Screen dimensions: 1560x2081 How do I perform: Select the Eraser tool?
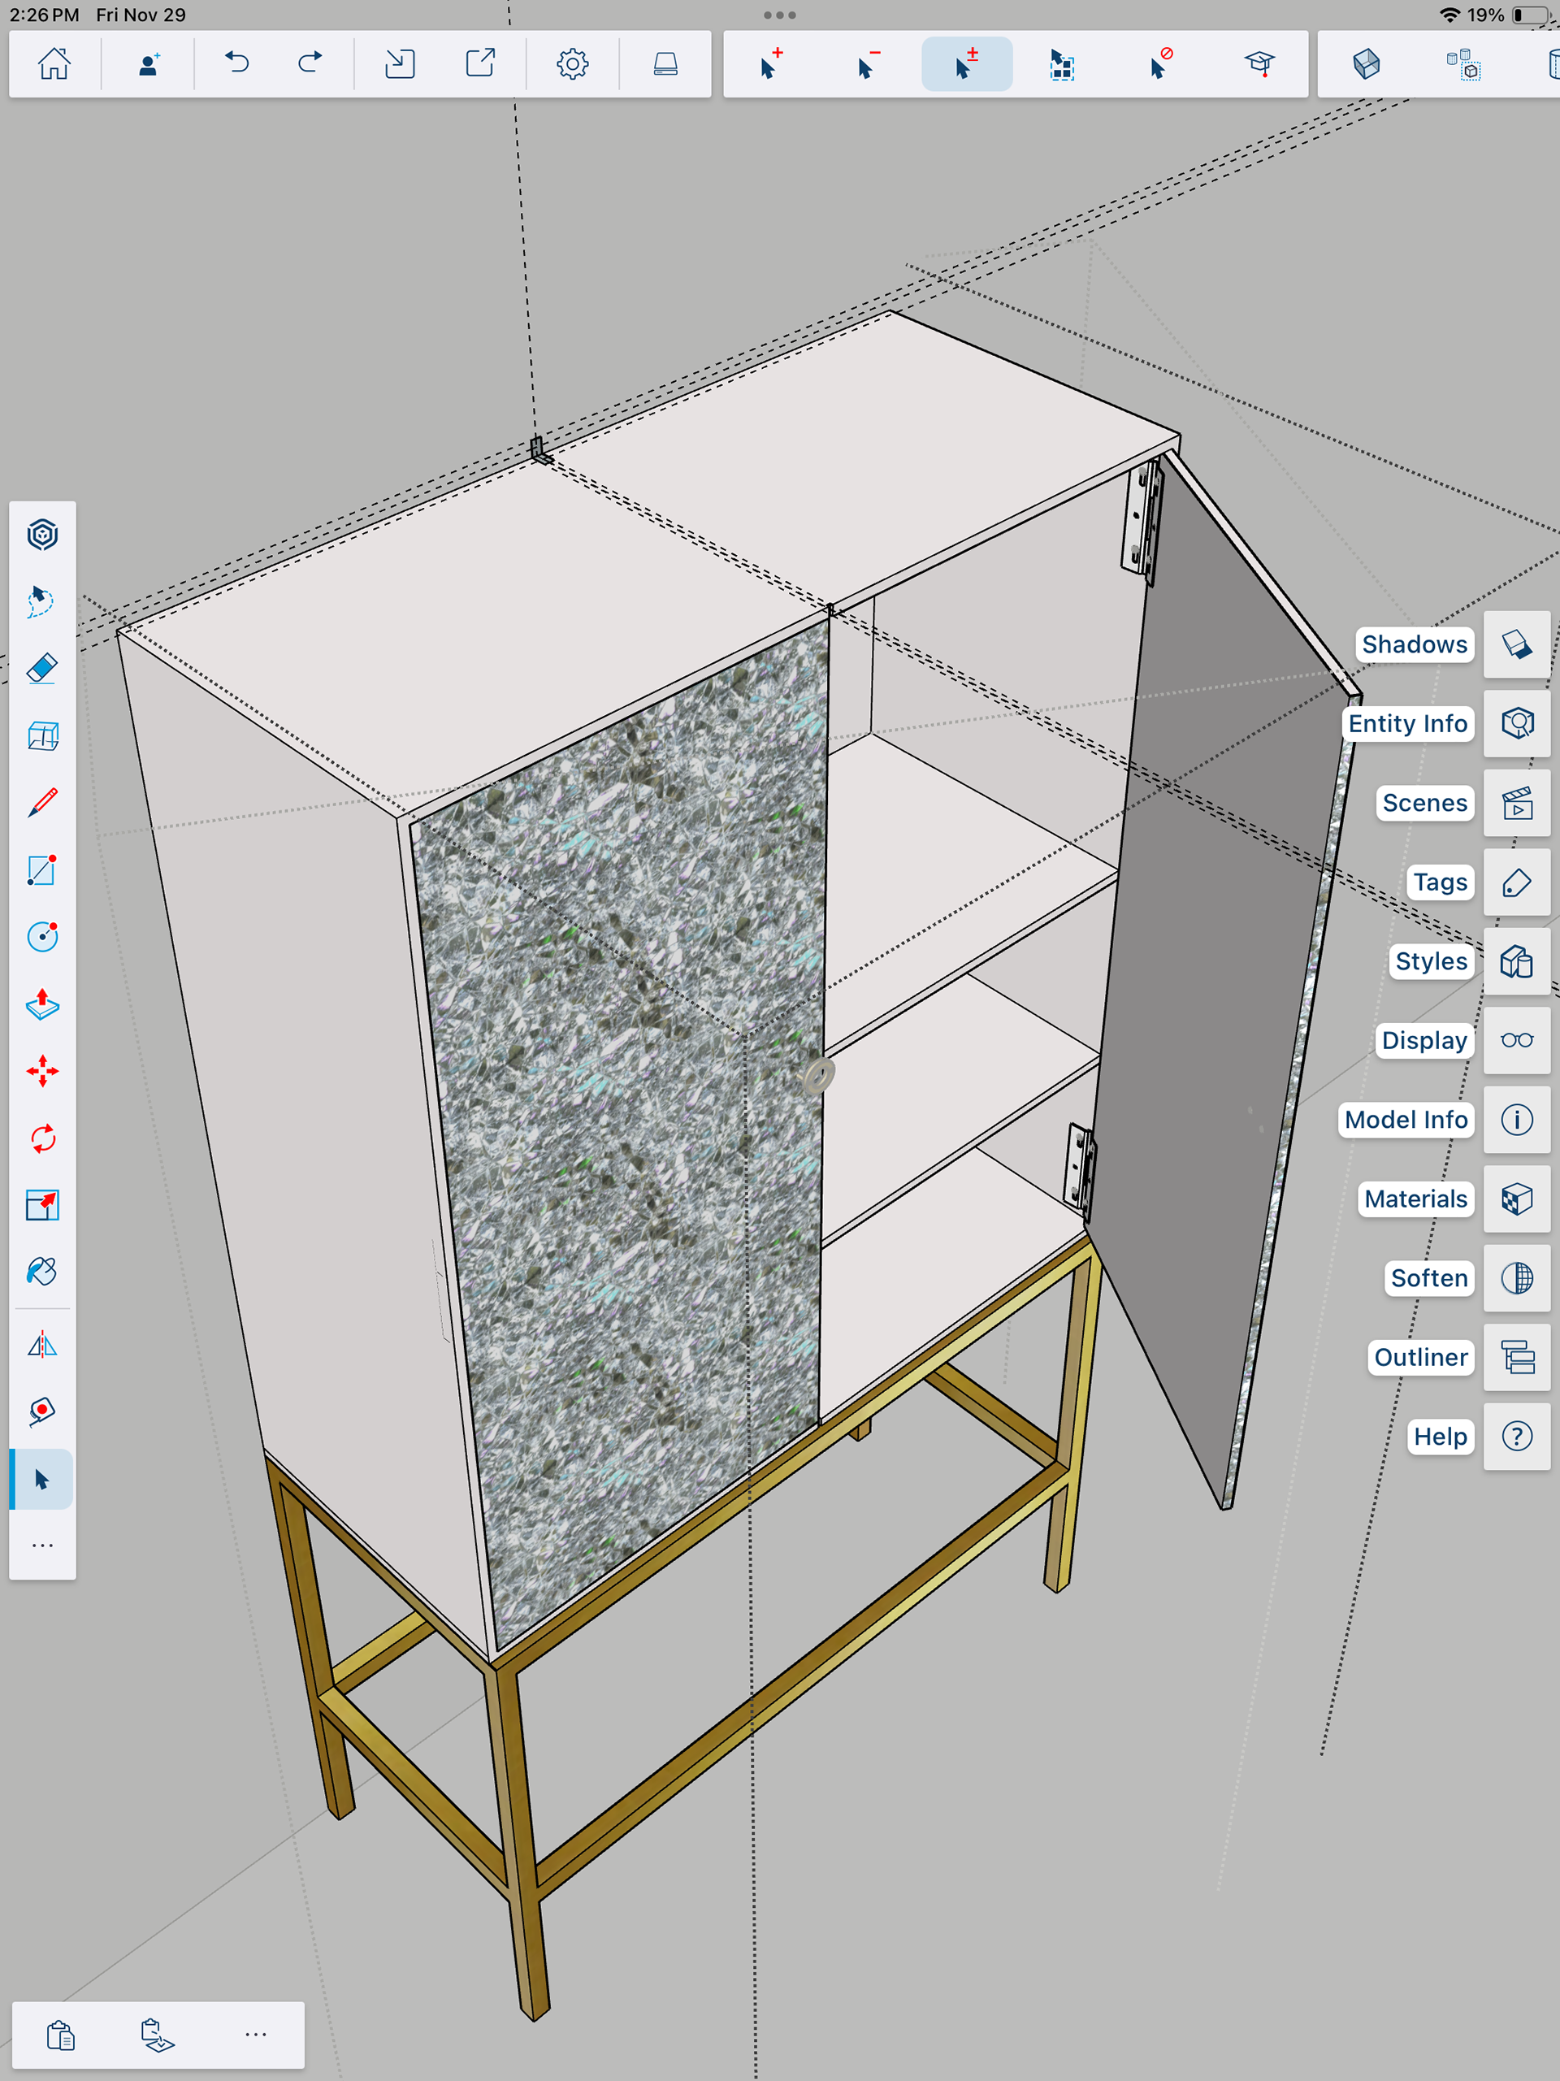[x=42, y=669]
